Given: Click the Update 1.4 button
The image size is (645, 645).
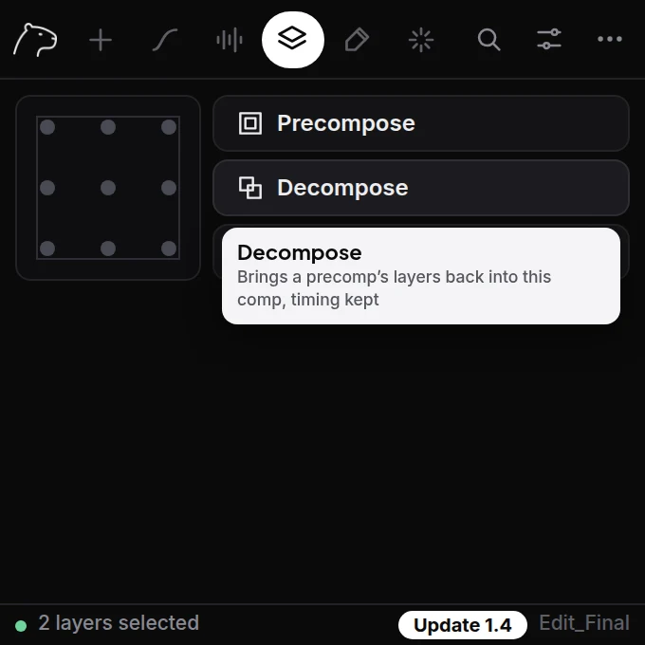Looking at the screenshot, I should [462, 625].
